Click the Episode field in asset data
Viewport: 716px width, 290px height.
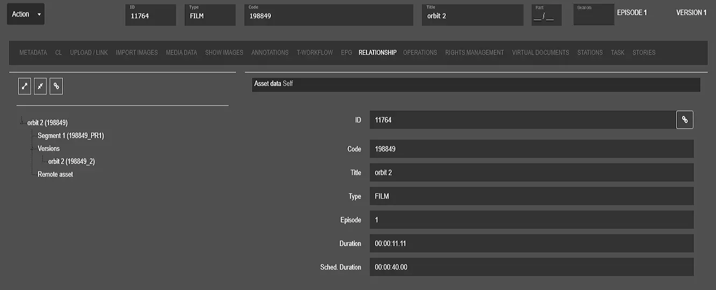click(x=531, y=220)
